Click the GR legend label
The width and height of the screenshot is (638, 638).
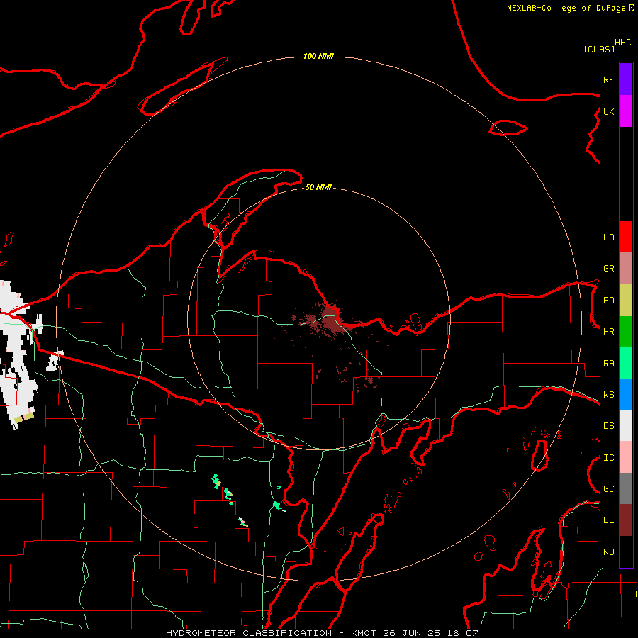click(608, 269)
